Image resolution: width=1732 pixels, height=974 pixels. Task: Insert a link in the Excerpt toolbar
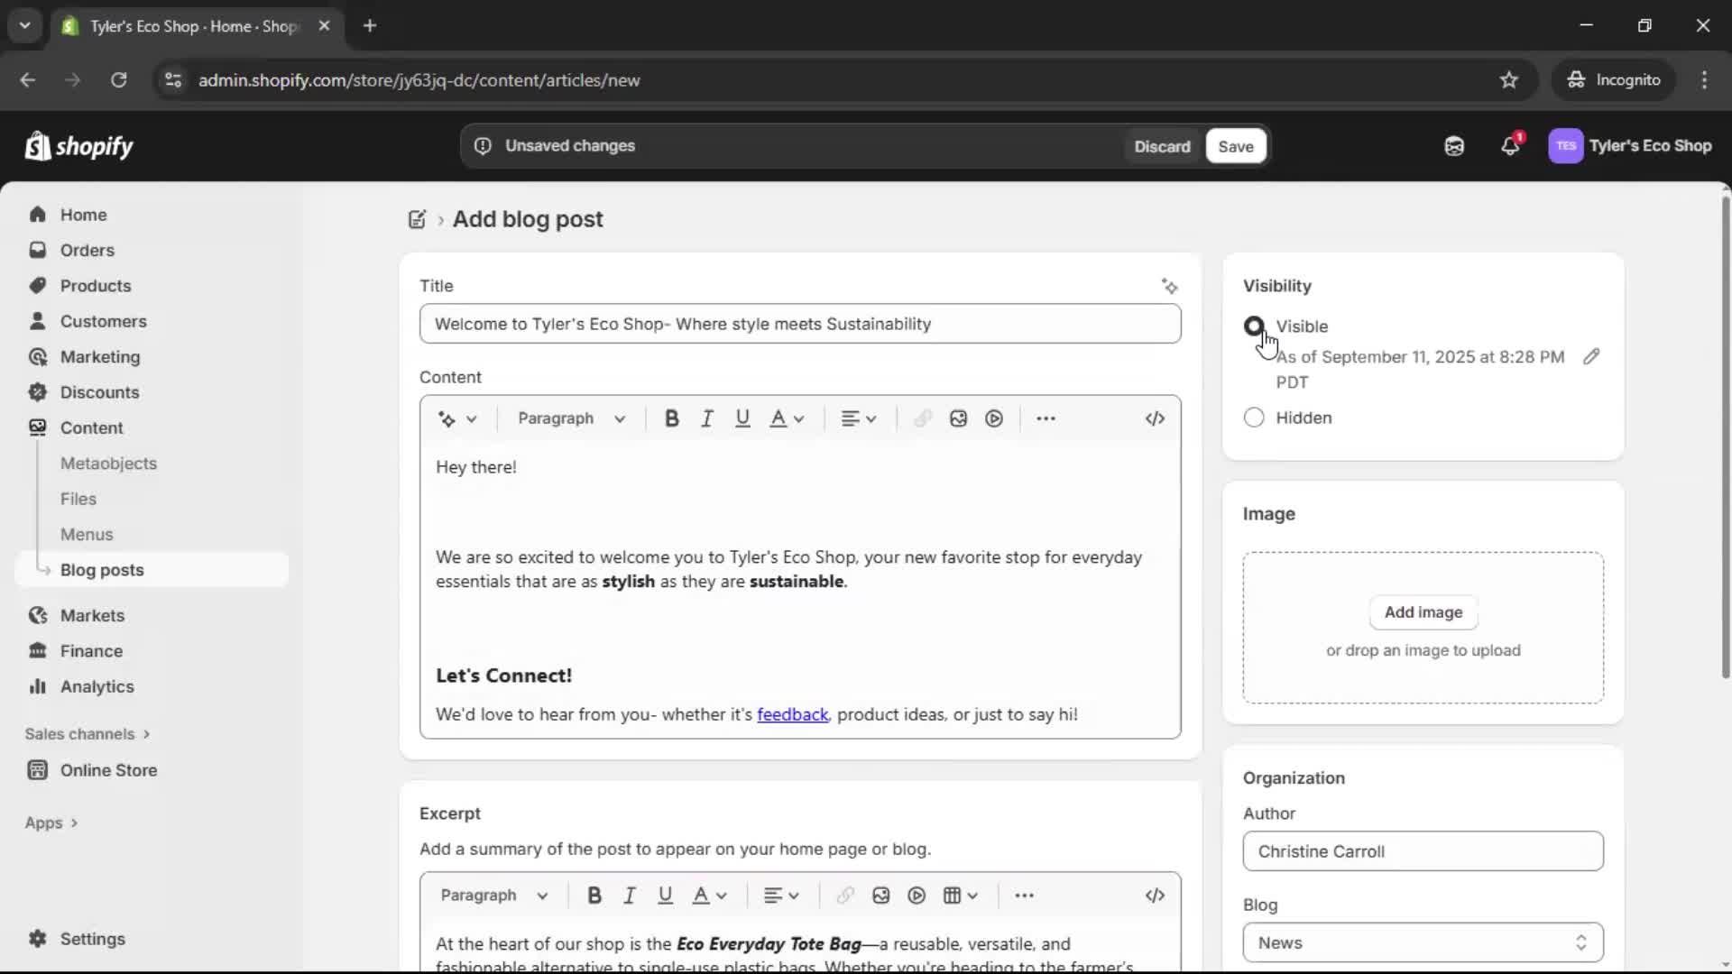click(844, 895)
